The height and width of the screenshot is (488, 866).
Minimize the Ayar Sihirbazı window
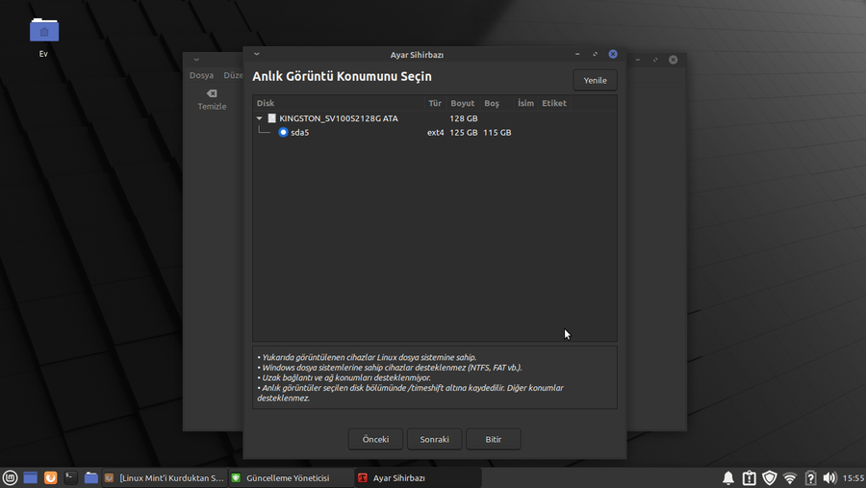pos(577,54)
